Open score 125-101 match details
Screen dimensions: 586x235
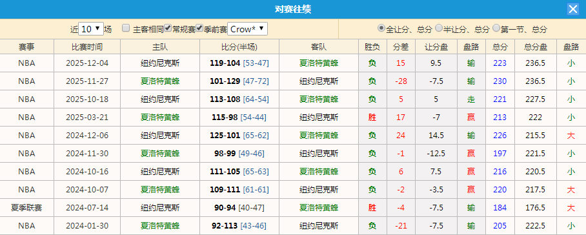[225, 135]
